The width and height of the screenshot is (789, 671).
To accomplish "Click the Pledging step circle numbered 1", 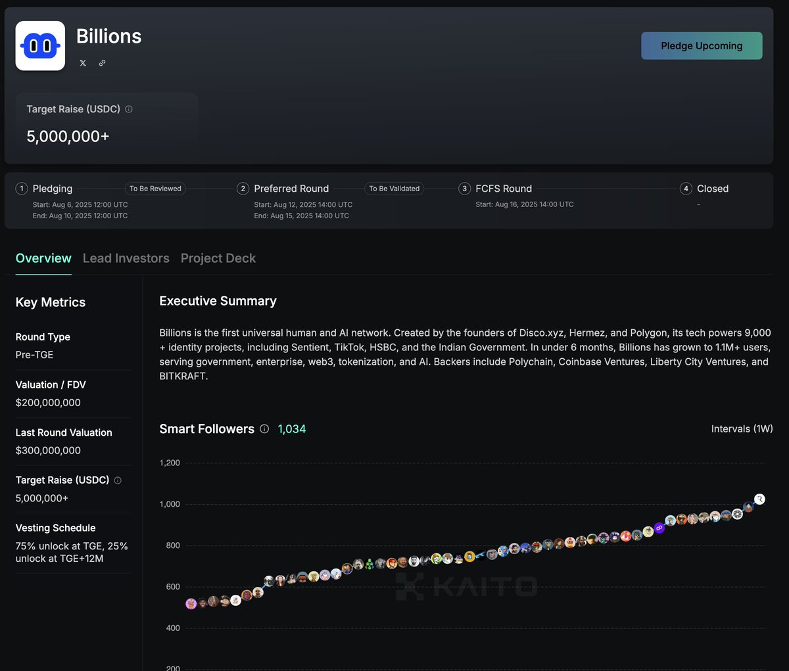I will pyautogui.click(x=21, y=189).
